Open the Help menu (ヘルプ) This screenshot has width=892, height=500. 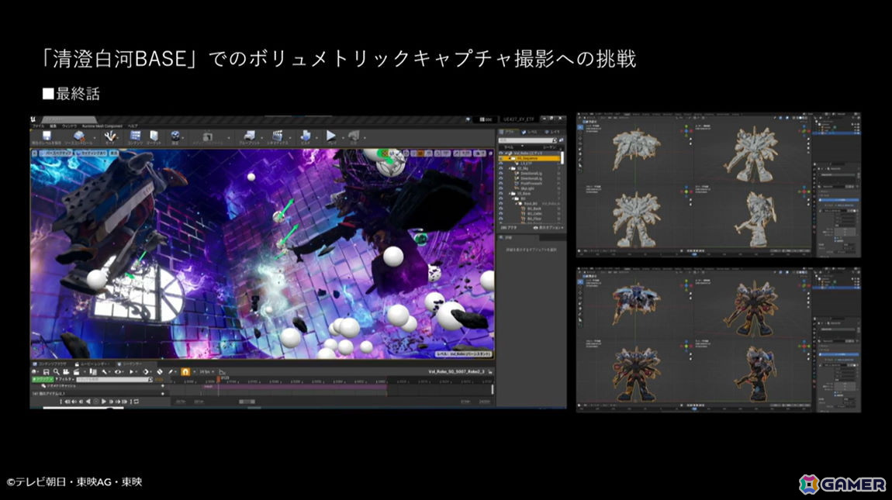click(x=133, y=126)
